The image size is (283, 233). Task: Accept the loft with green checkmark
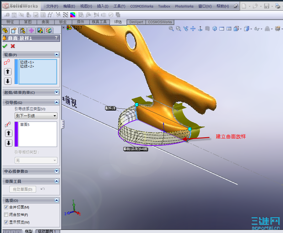(5, 46)
